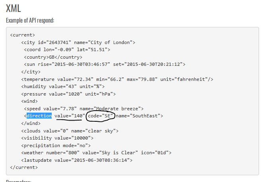Click the humidity value line
Viewport: 267px width, 182px height.
point(63,86)
